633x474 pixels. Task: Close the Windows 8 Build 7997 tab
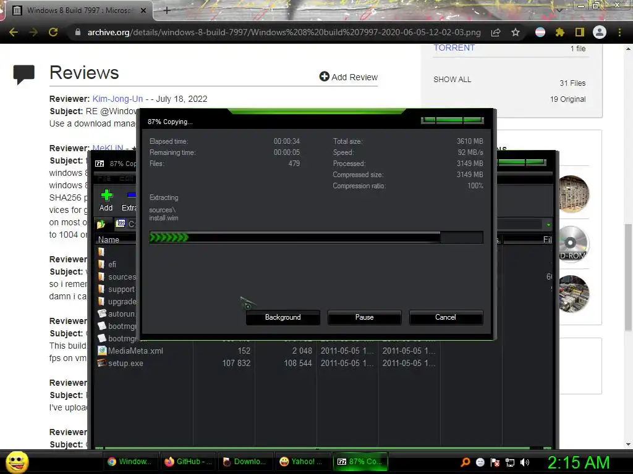(x=143, y=10)
